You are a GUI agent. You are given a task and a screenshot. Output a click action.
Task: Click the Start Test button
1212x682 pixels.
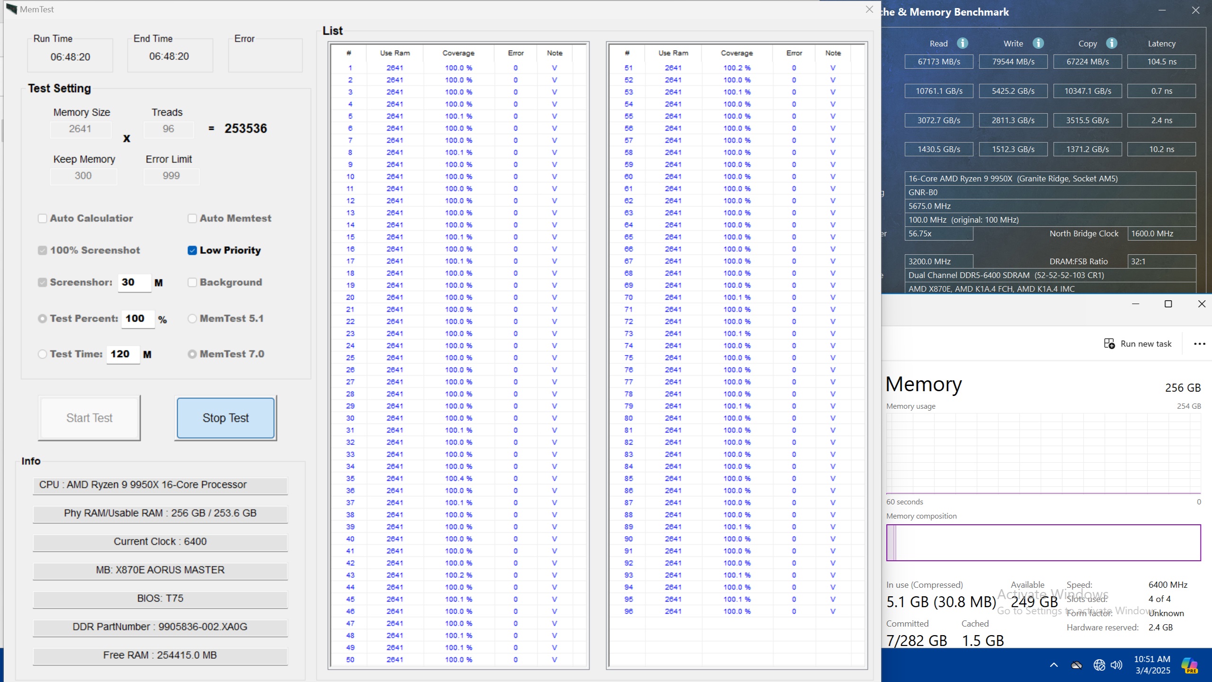[89, 418]
